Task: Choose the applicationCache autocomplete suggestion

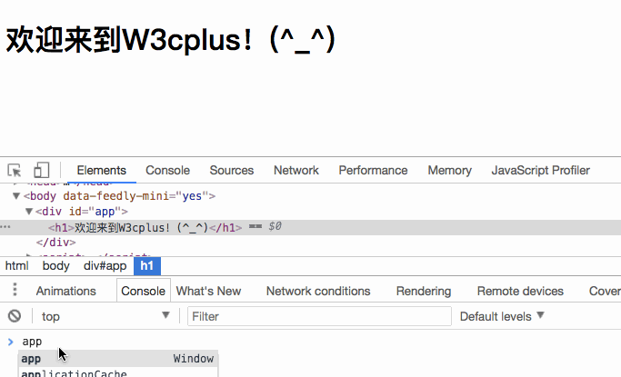Action: (118, 372)
